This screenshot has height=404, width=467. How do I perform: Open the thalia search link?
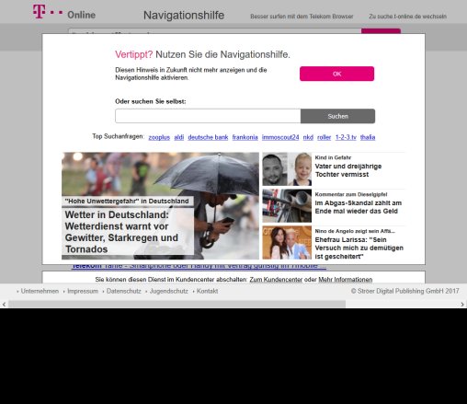tap(368, 137)
